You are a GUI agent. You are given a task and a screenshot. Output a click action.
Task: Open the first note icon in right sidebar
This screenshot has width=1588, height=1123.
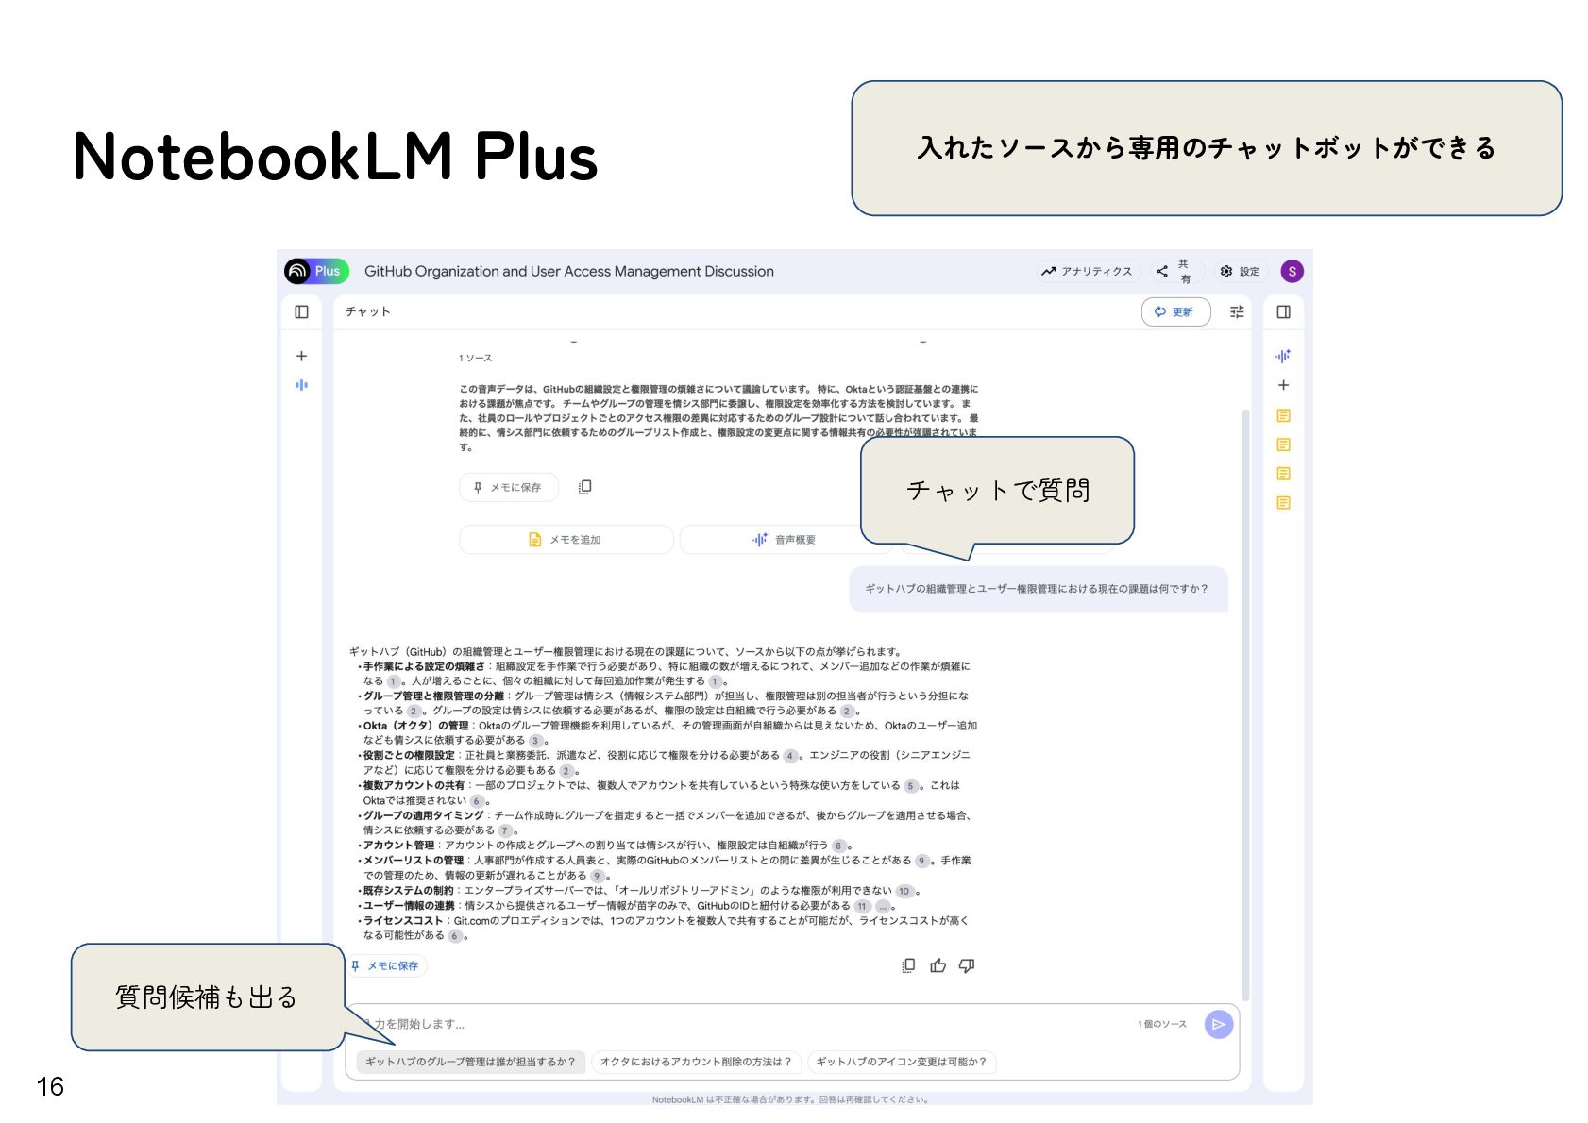pos(1283,415)
